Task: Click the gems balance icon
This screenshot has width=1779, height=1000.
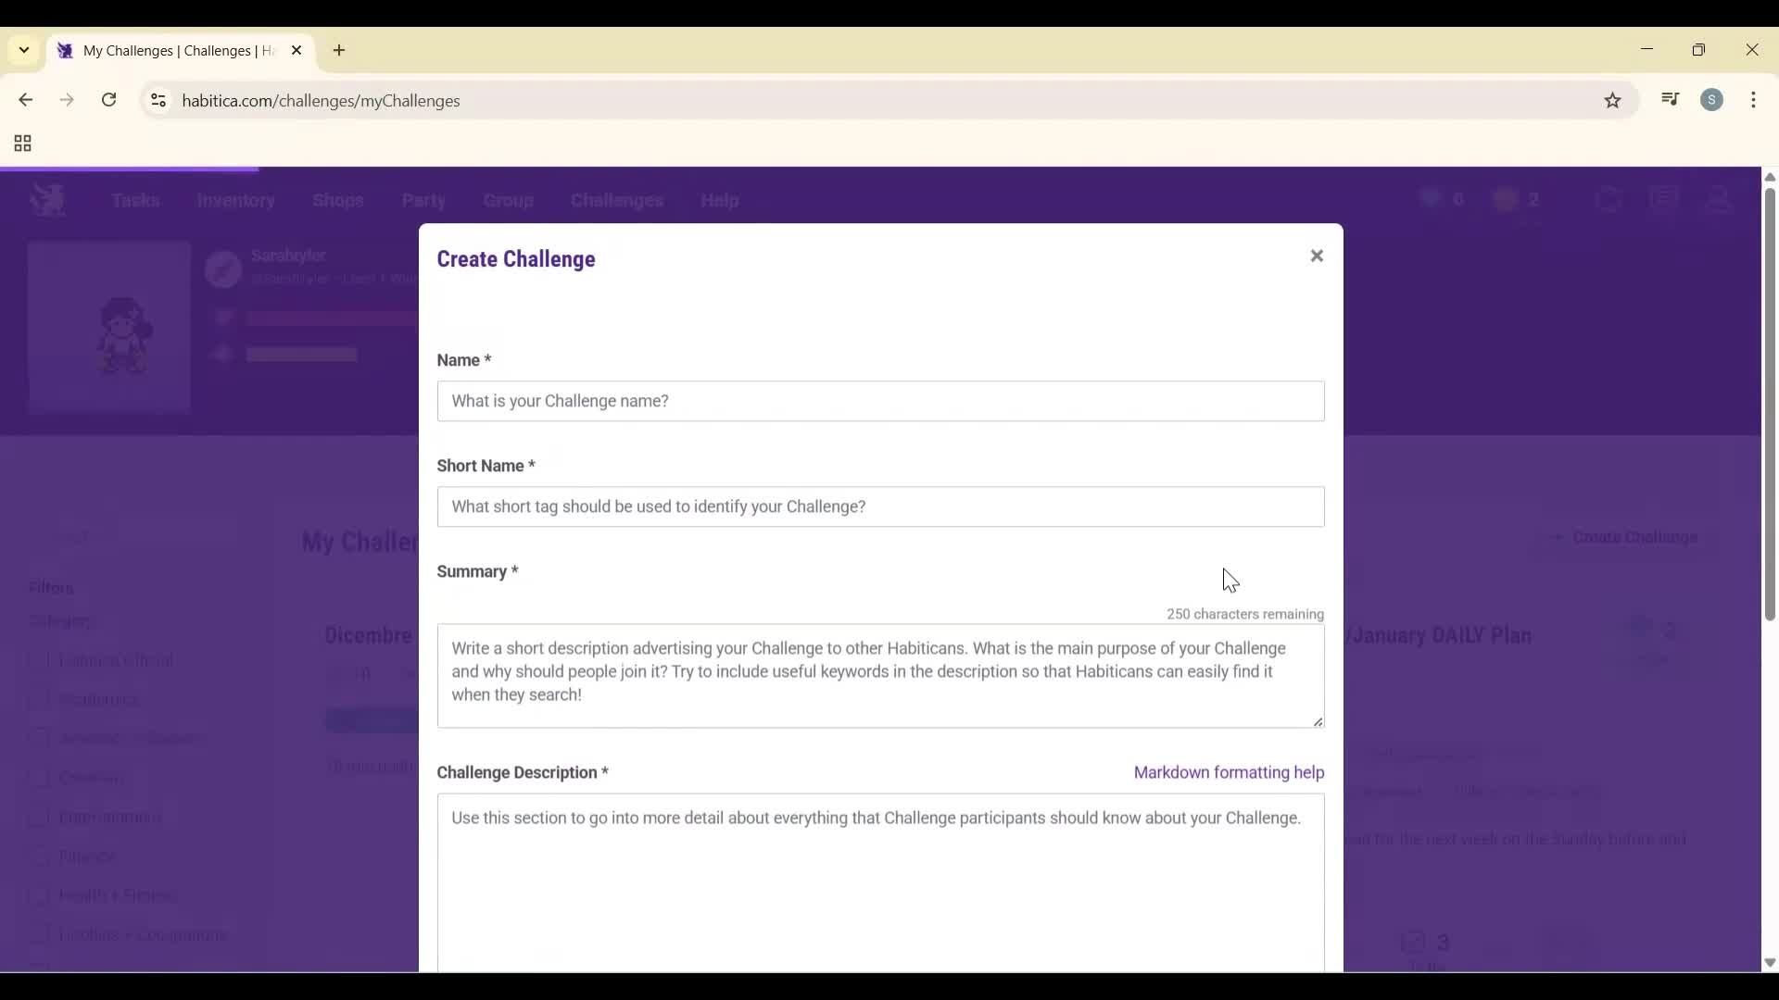Action: pos(1430,198)
